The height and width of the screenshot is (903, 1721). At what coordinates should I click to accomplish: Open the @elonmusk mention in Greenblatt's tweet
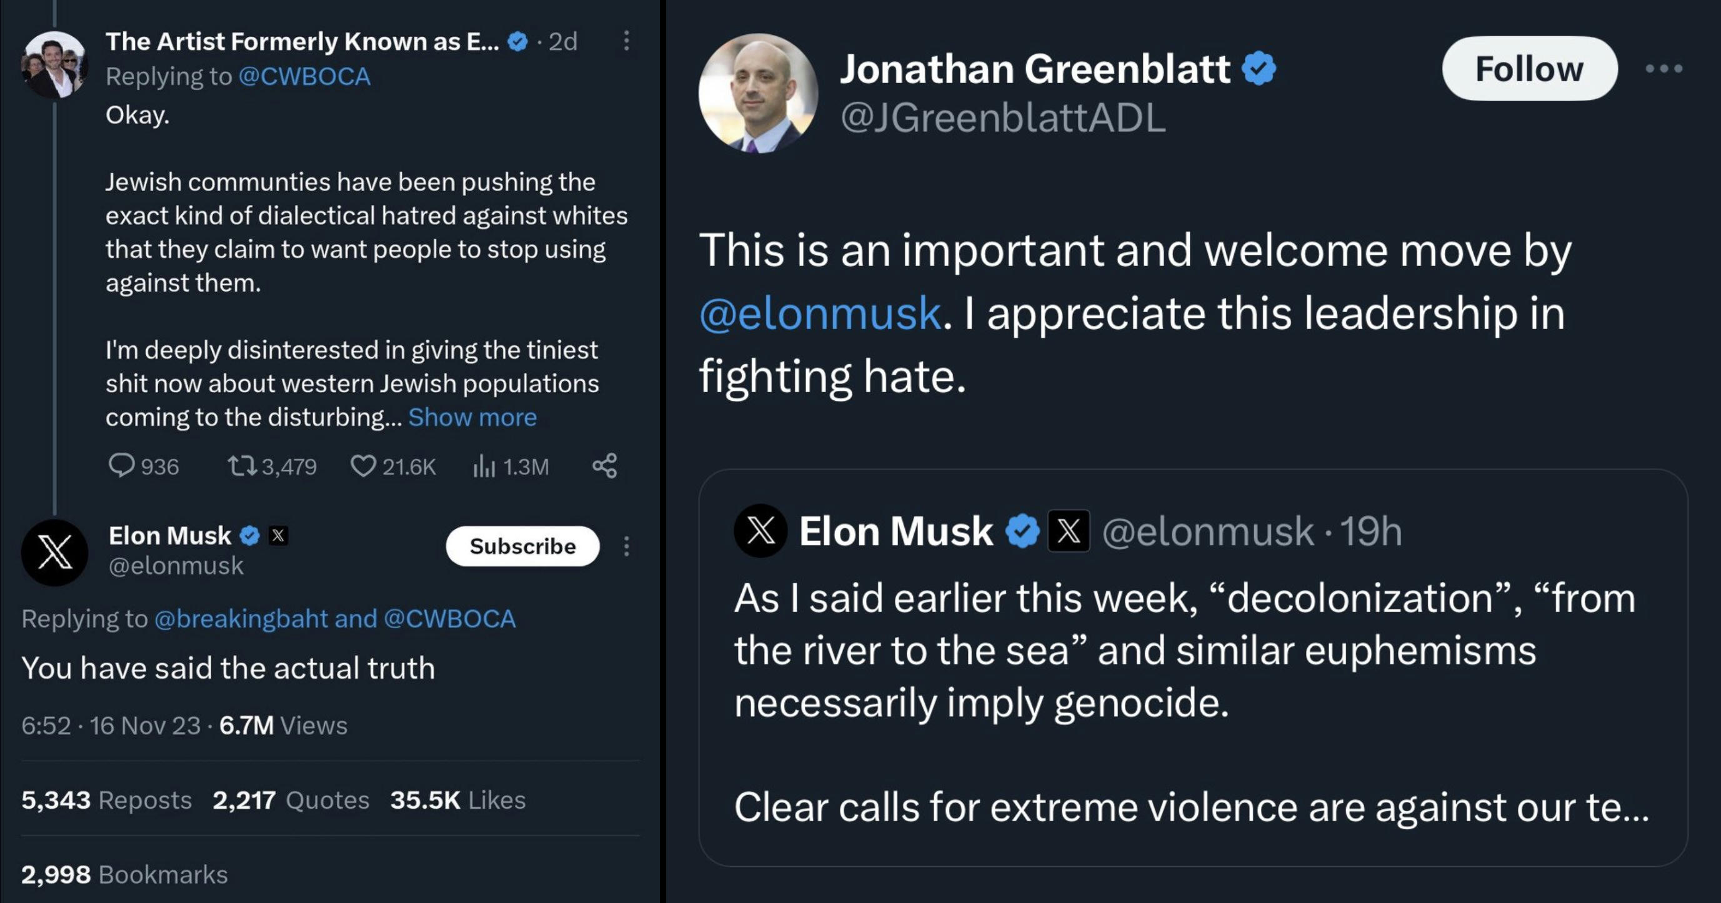[x=820, y=313]
